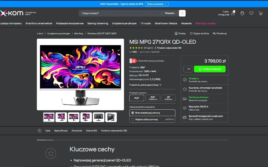The image size is (268, 167).
Task: Open Pytania i odpowiedzi link under title
Action: (x=169, y=48)
